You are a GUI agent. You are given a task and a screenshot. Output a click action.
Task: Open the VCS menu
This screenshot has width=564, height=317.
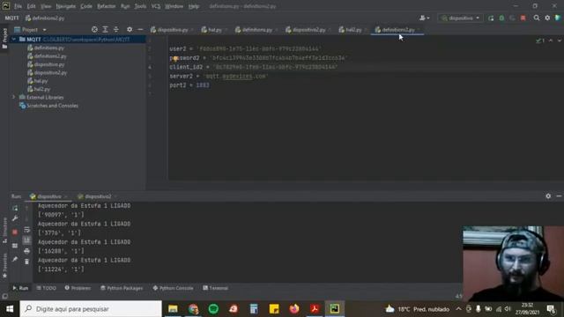tap(156, 6)
